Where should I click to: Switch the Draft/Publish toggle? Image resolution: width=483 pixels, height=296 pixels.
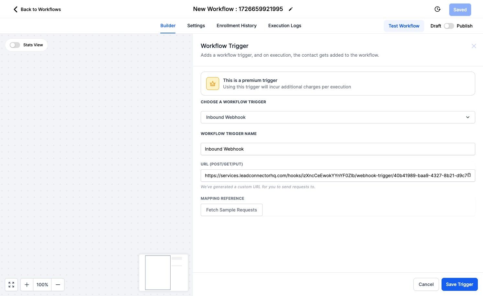click(x=449, y=26)
